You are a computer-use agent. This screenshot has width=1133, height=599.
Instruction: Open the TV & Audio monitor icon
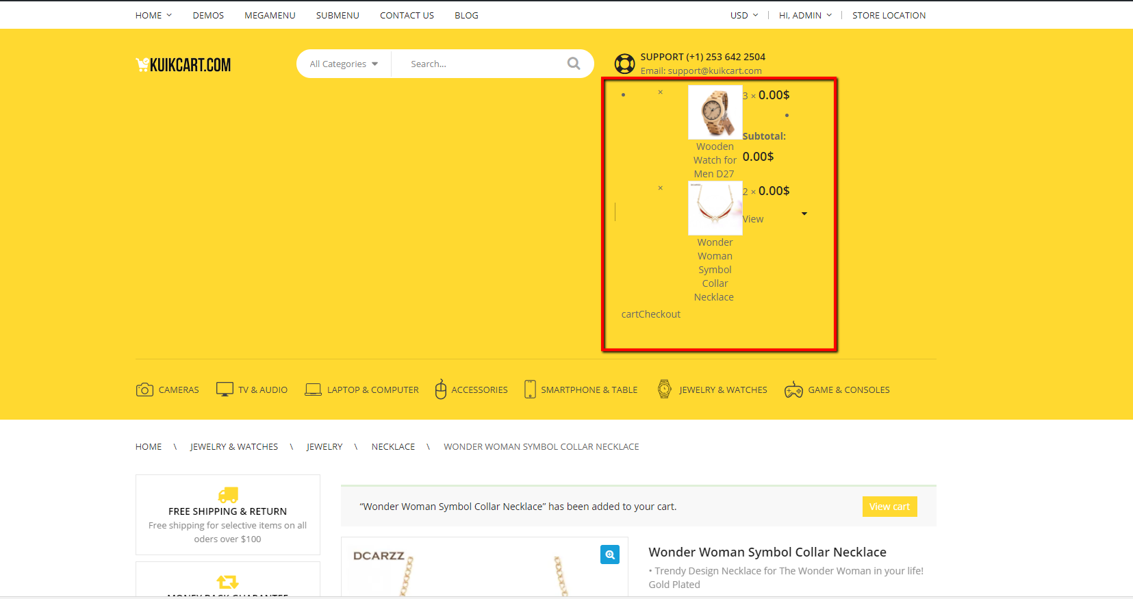tap(225, 390)
